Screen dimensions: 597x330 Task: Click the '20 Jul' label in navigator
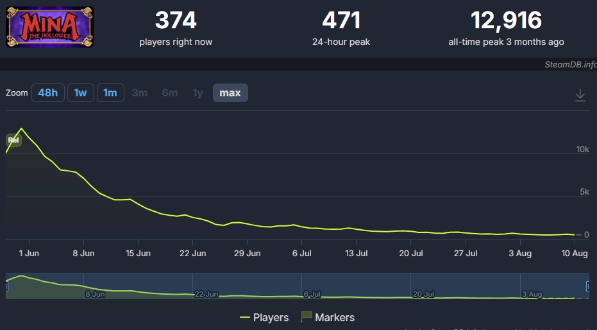point(423,294)
